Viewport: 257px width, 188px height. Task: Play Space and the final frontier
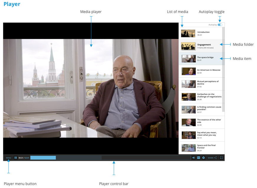coord(201,148)
